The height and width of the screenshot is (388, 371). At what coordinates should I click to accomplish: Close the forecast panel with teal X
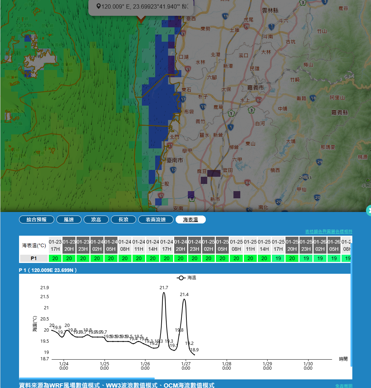369,211
